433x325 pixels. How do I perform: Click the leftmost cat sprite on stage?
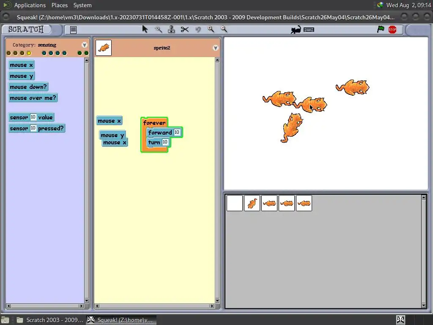tap(279, 99)
